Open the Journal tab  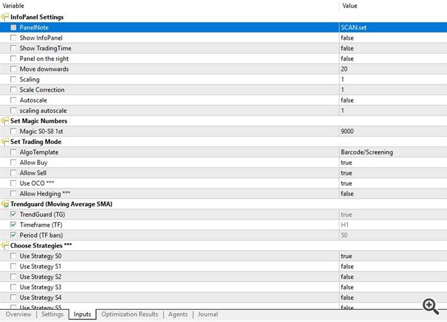pyautogui.click(x=208, y=314)
